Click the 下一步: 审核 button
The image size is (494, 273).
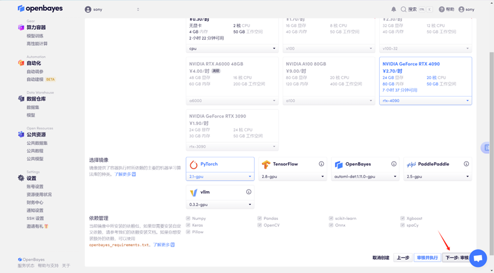(456, 258)
